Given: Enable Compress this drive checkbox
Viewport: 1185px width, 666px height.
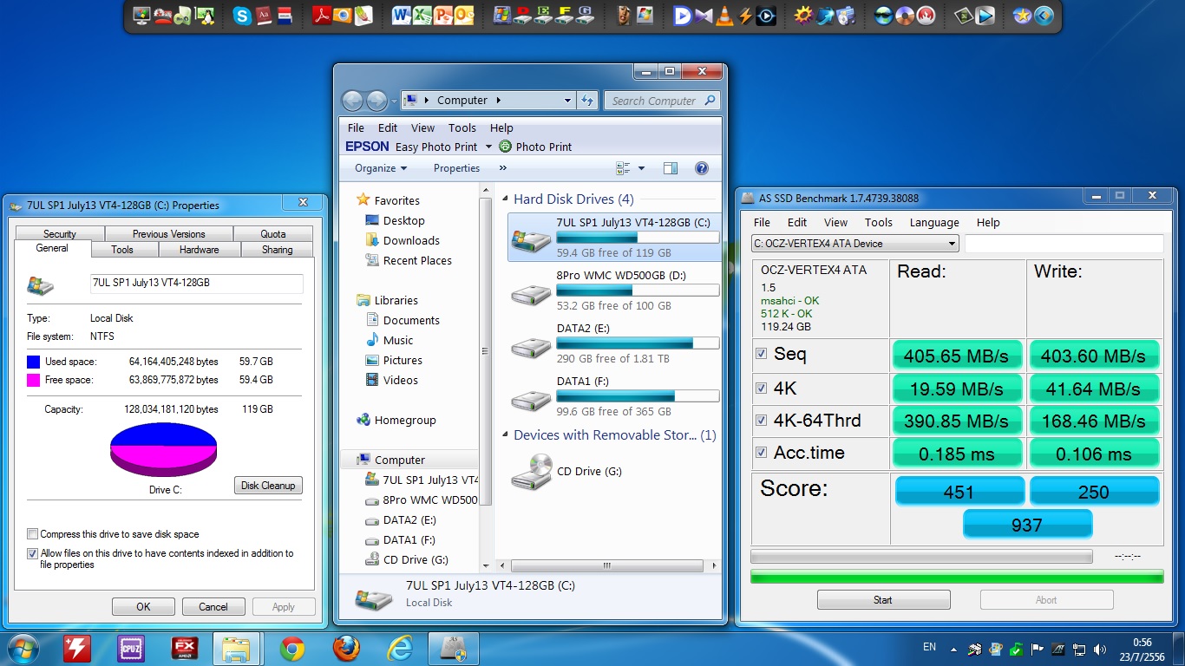Looking at the screenshot, I should (x=33, y=534).
